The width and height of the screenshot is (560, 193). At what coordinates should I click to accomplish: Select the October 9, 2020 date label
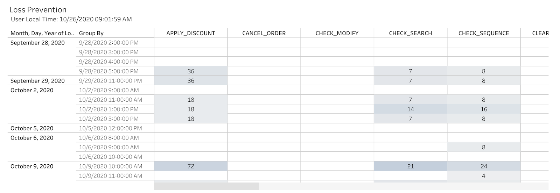[32, 166]
